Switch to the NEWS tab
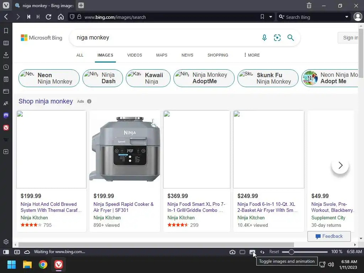This screenshot has height=273, width=364. pyautogui.click(x=187, y=55)
